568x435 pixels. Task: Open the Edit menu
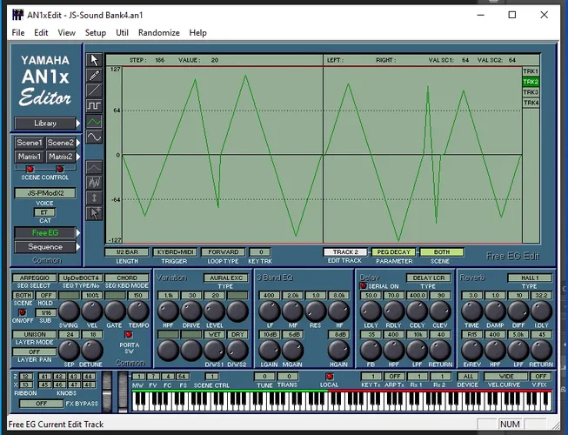41,32
